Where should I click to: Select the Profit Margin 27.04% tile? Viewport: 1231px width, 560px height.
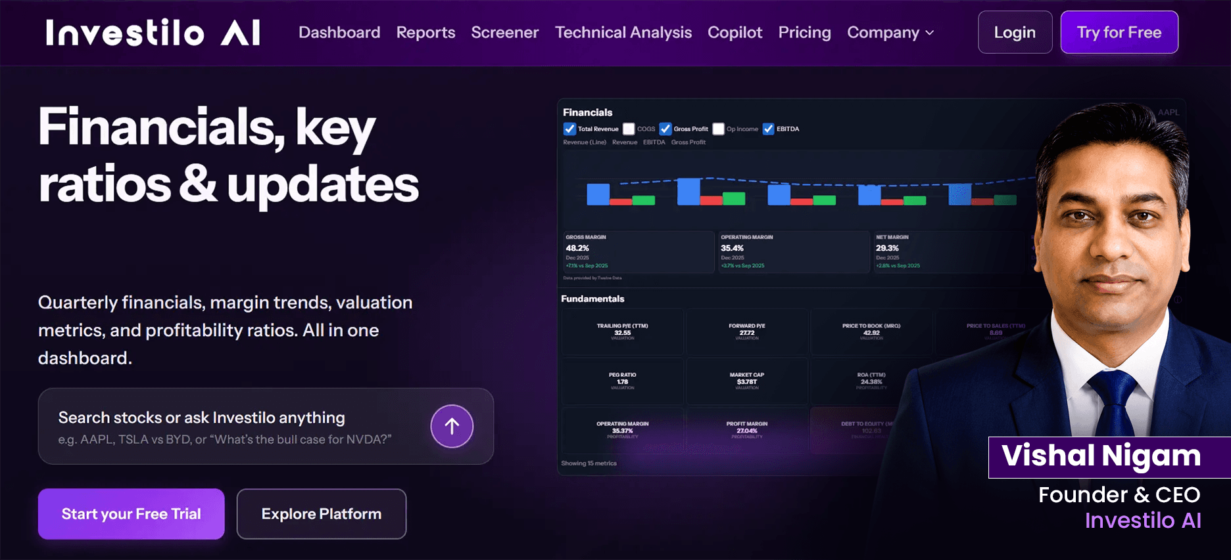(746, 431)
